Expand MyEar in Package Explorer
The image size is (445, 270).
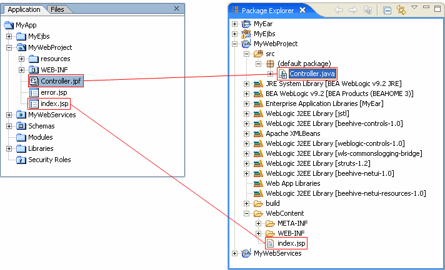point(234,24)
